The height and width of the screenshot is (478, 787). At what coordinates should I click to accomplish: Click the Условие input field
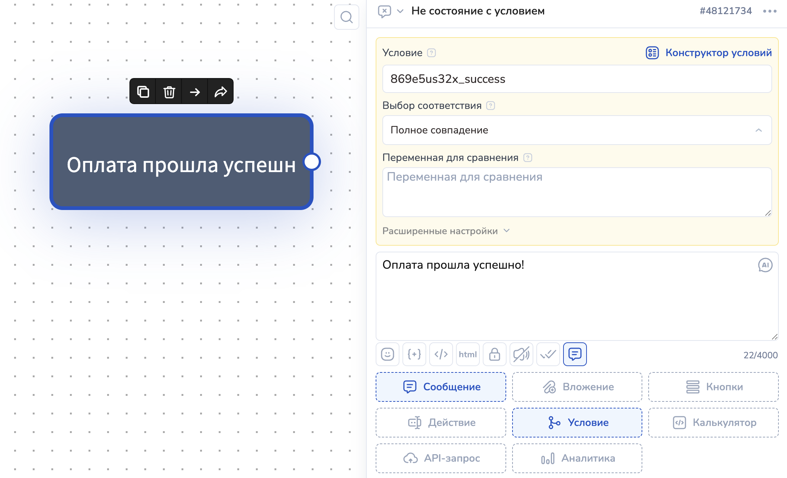[577, 79]
